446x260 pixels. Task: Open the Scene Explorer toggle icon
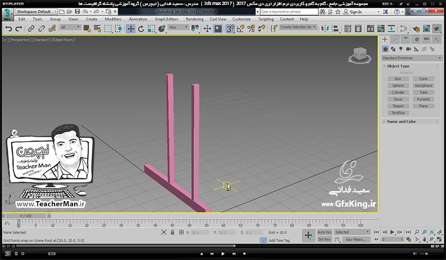(347, 29)
